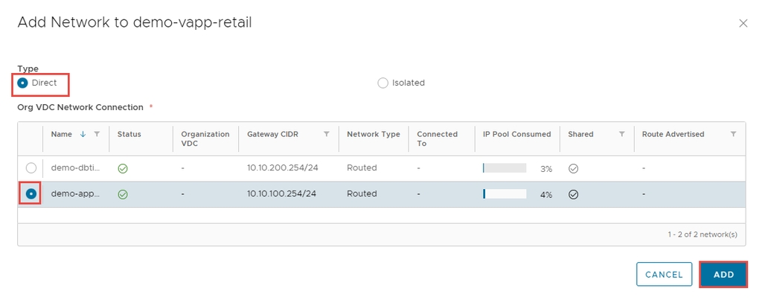Screen dimensions: 762x300
Task: Select the Direct network type
Action: click(x=23, y=83)
